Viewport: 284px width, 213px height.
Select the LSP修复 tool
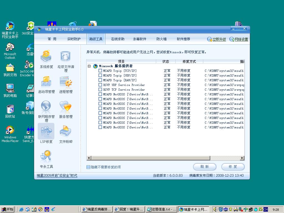[46, 134]
